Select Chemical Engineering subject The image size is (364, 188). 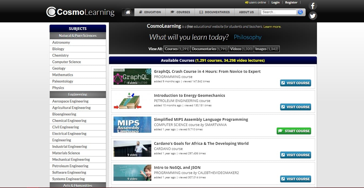coord(78,121)
